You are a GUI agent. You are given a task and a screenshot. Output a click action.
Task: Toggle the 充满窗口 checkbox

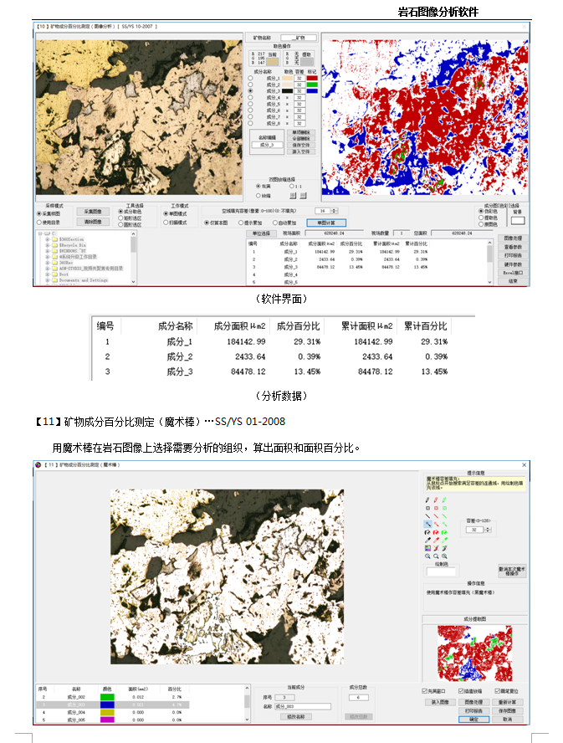click(424, 691)
